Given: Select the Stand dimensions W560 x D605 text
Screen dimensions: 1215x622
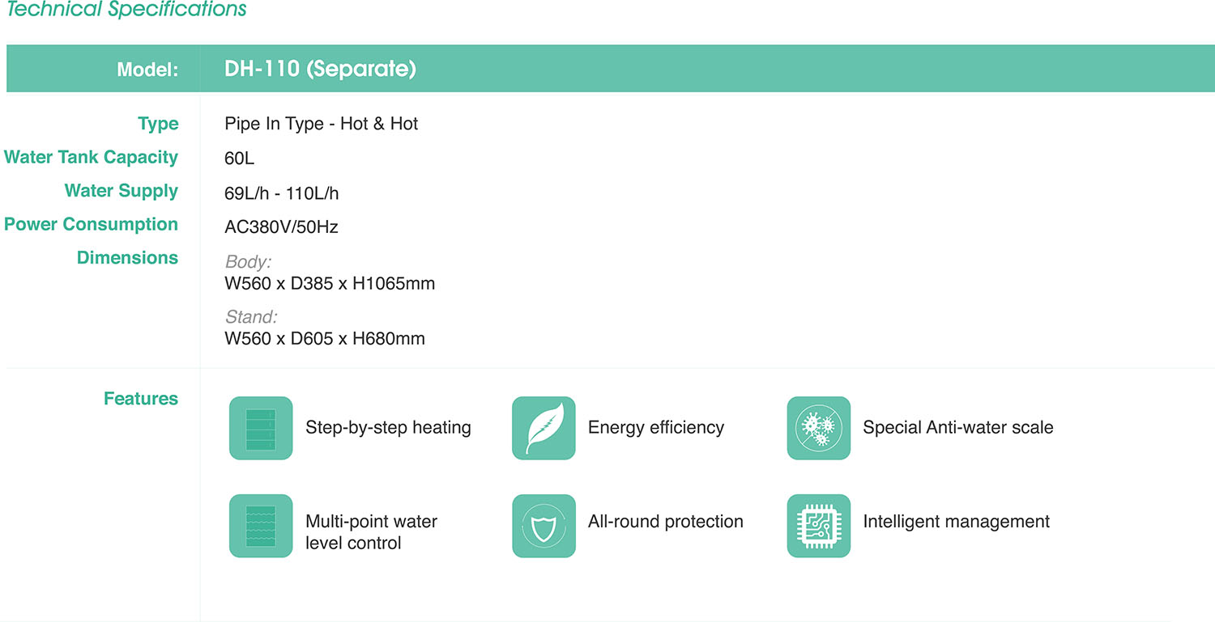Looking at the screenshot, I should click(x=325, y=339).
